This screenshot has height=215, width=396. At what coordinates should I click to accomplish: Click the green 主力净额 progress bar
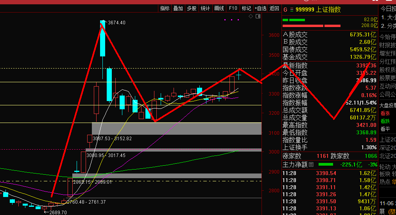point(326,164)
